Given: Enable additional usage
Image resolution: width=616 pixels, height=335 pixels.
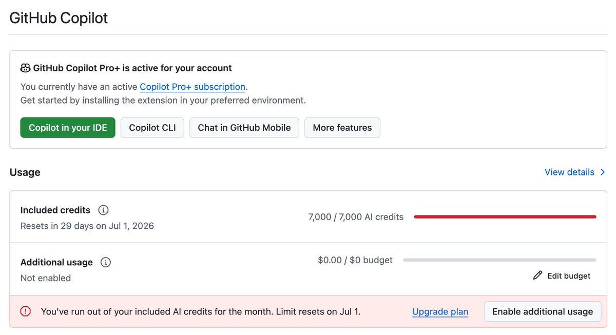Looking at the screenshot, I should [543, 311].
